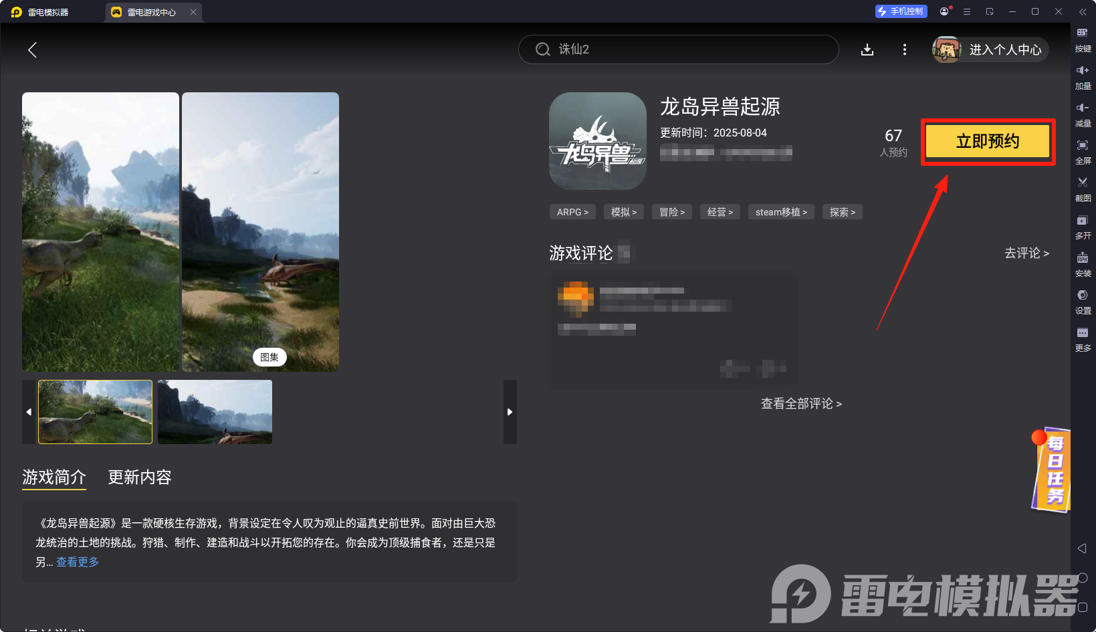Image resolution: width=1096 pixels, height=632 pixels.
Task: Open emulator settings via the 设置 icon
Action: (1083, 302)
